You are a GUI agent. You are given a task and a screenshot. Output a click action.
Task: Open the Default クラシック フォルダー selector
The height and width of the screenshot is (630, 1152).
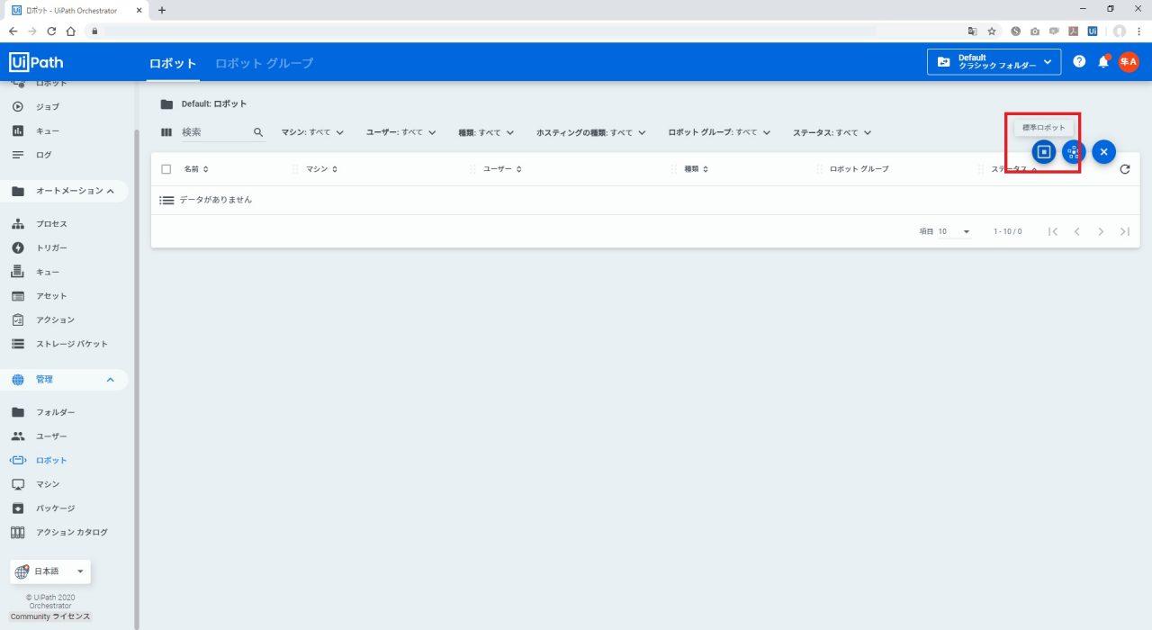994,62
